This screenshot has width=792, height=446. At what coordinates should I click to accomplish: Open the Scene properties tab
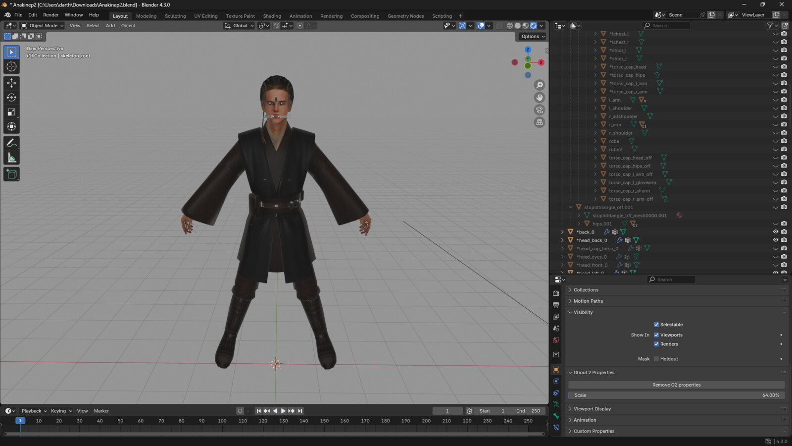pyautogui.click(x=556, y=328)
